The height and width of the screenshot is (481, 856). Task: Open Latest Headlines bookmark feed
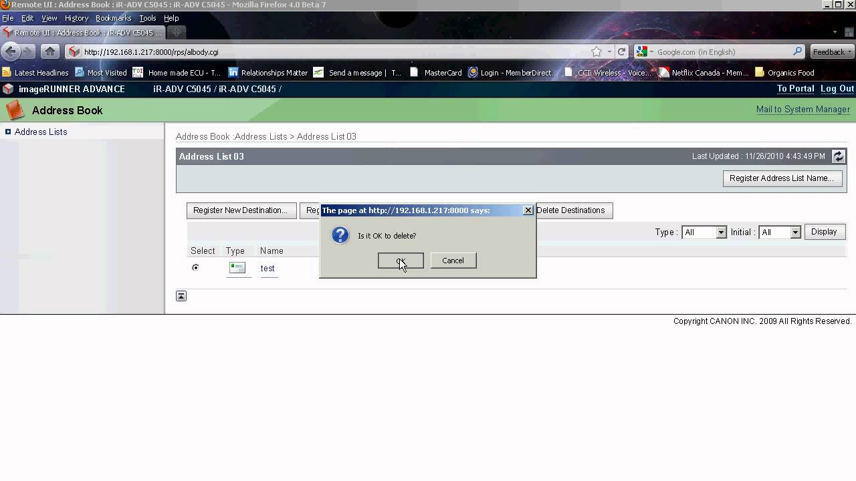tap(35, 72)
